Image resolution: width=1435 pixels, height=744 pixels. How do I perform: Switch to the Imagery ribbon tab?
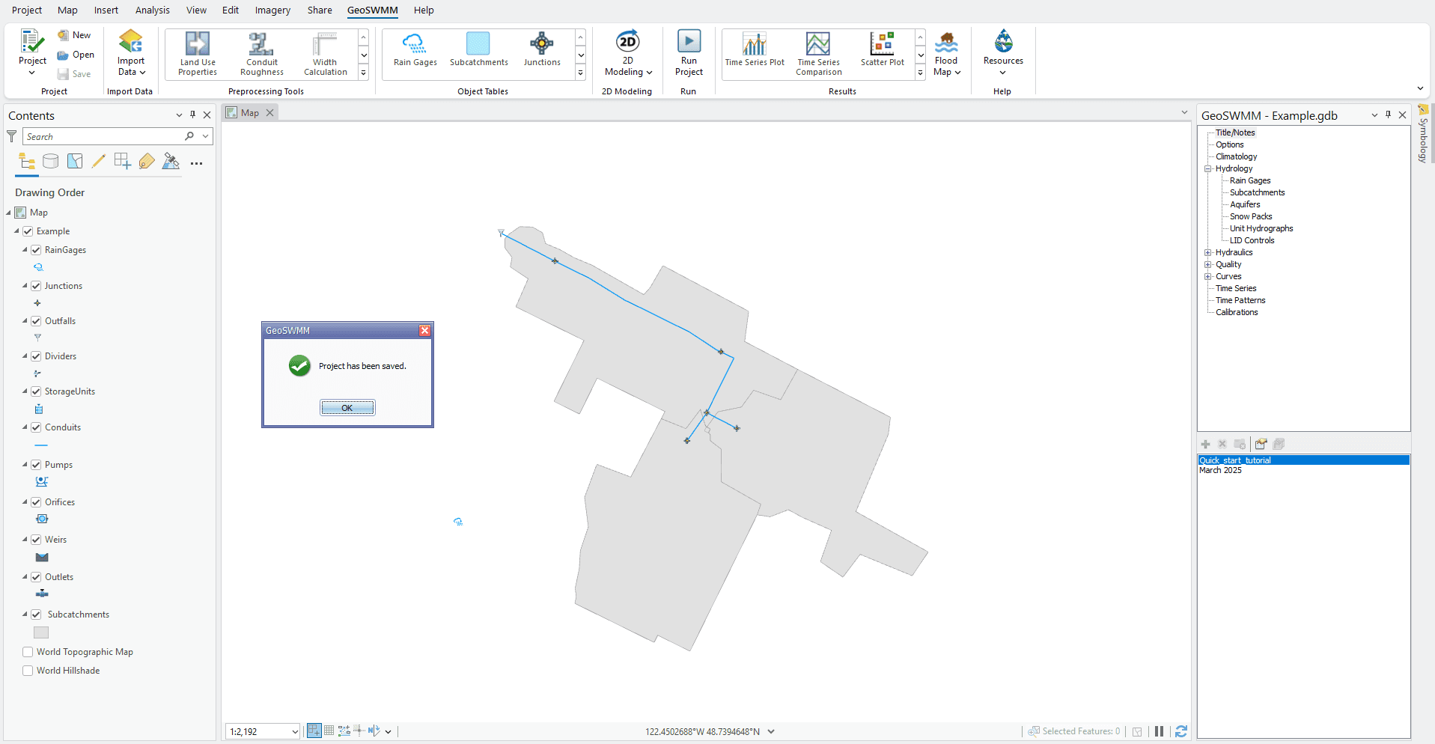272,10
